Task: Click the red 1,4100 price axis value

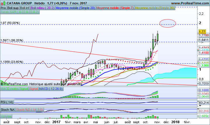Action: tap(204, 53)
